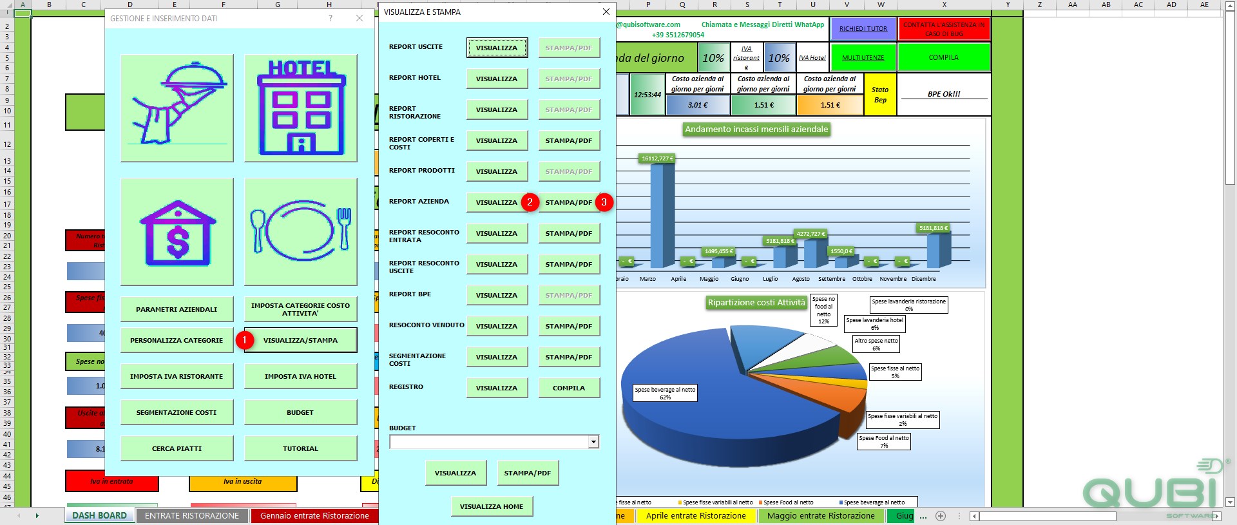The image size is (1237, 525).
Task: Open the house with dollar sign icon
Action: (177, 232)
